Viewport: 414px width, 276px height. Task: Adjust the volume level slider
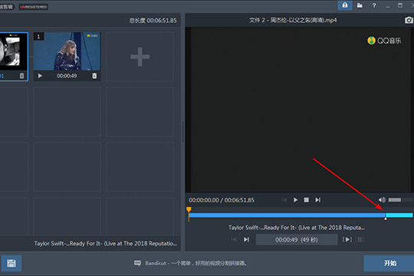click(400, 200)
